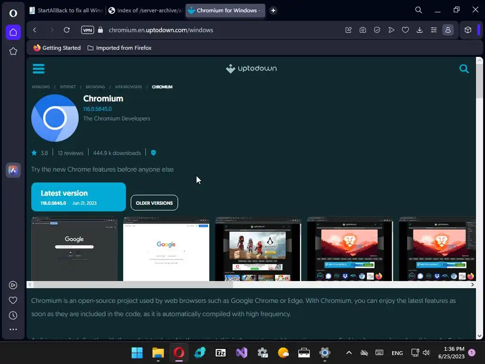The image size is (485, 364).
Task: Open the Uptodown search icon
Action: tap(464, 69)
